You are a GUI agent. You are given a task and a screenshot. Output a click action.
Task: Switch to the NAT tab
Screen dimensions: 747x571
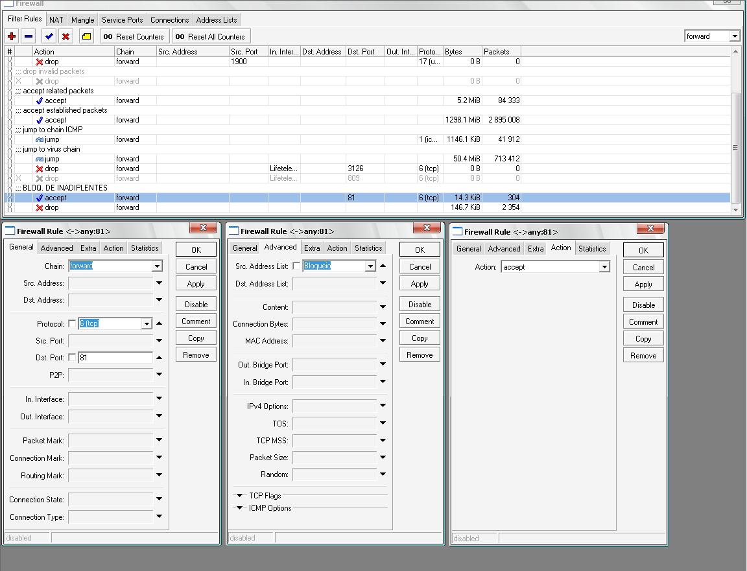(56, 20)
